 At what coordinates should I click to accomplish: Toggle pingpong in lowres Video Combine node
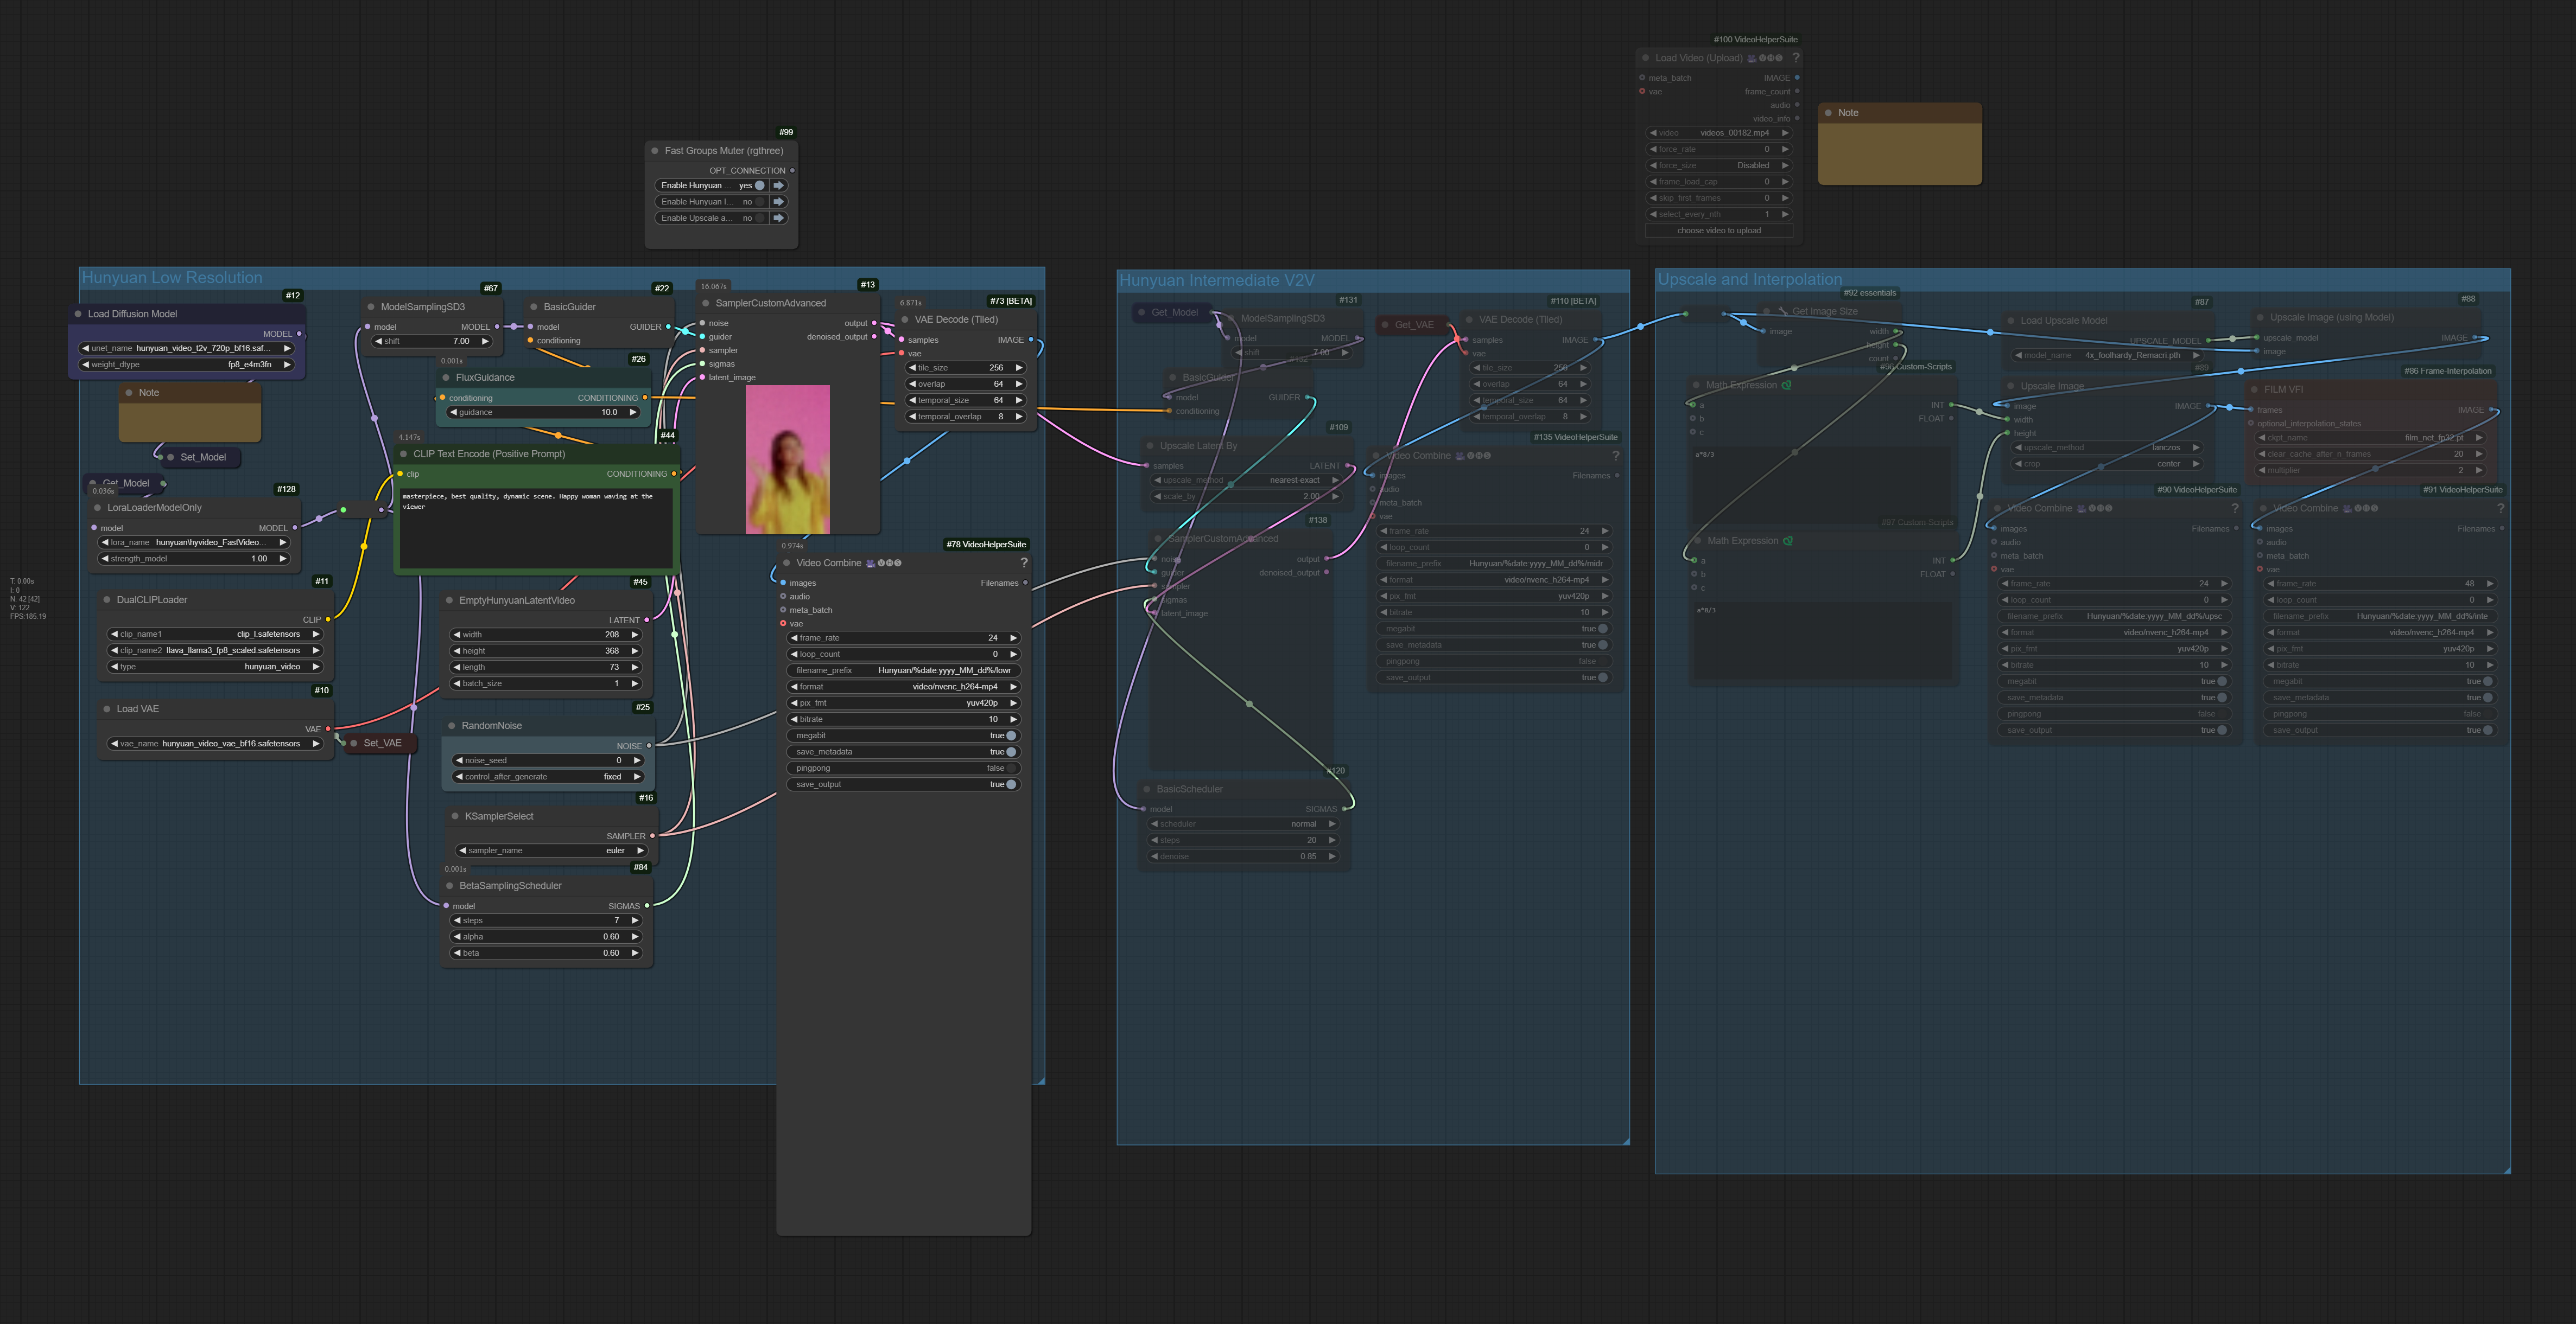[x=1011, y=769]
